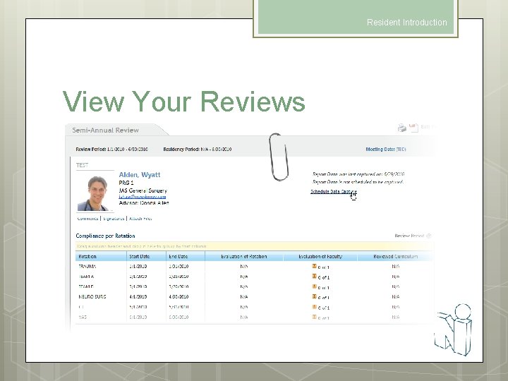Screen dimensions: 508x381
Task: Click the resident profile photo
Action: (x=95, y=193)
